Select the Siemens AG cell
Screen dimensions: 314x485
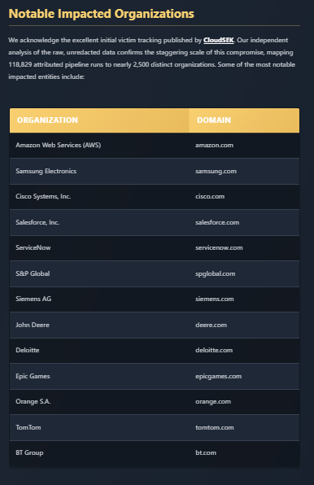point(99,299)
